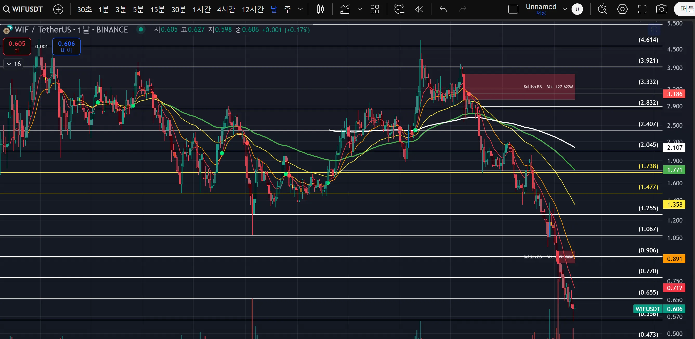The width and height of the screenshot is (695, 339).
Task: Select the 1분 timeframe
Action: click(x=104, y=9)
